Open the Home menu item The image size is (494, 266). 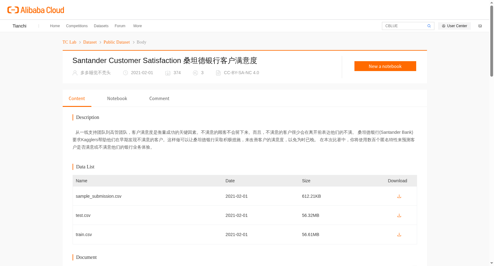tap(55, 26)
